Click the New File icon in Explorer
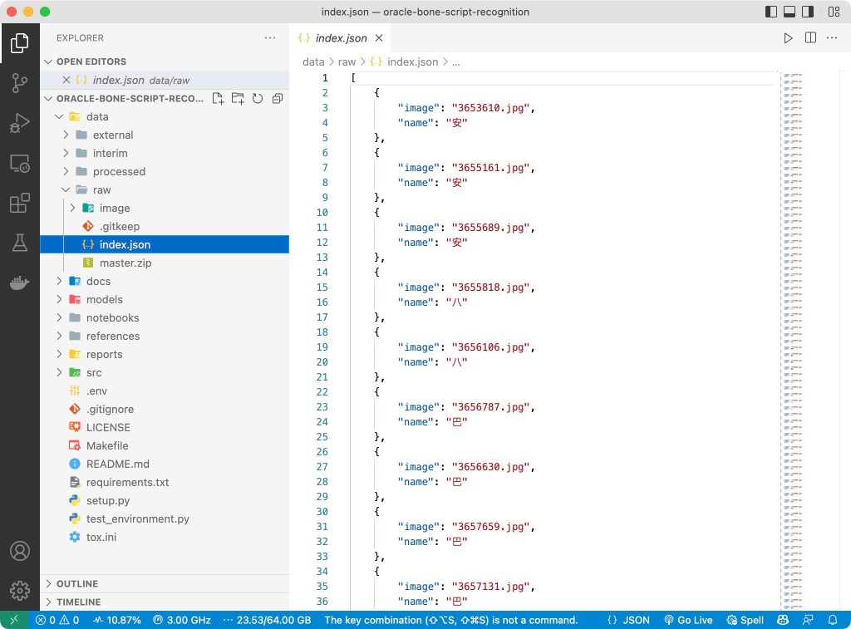851x629 pixels. 218,99
